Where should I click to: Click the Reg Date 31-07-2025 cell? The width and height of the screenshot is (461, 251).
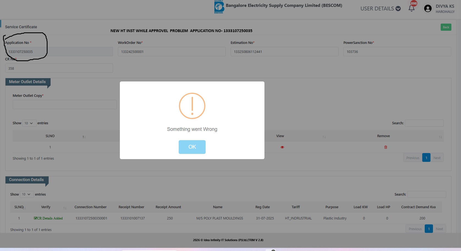point(265,218)
